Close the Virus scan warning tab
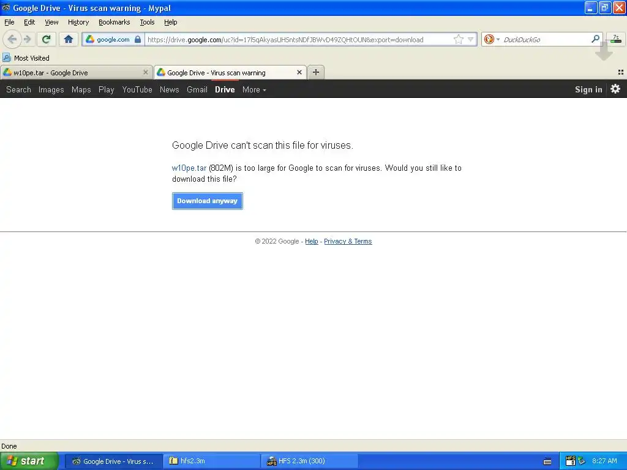Image resolution: width=627 pixels, height=470 pixels. click(x=299, y=72)
